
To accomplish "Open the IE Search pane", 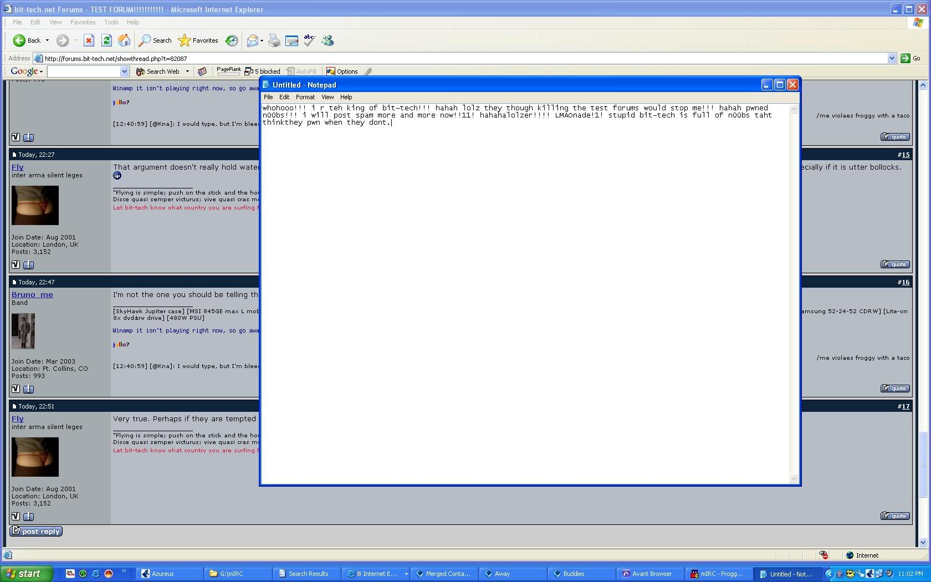I will click(x=155, y=40).
